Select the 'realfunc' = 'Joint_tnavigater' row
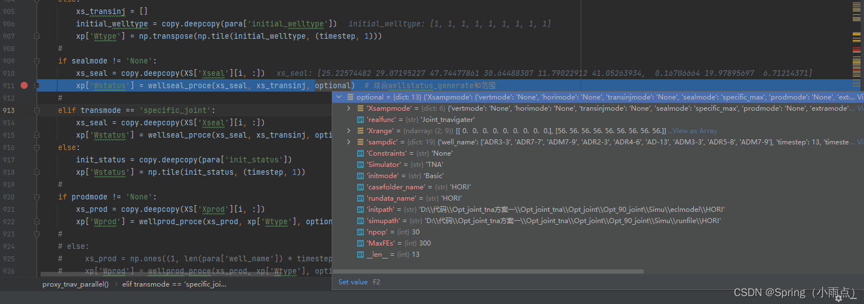The width and height of the screenshot is (864, 304). click(597, 120)
